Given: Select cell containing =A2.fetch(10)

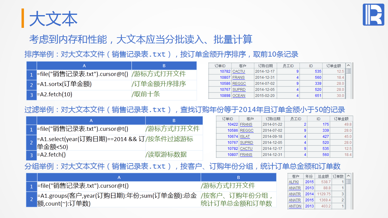Looking at the screenshot, I should [x=84, y=94].
